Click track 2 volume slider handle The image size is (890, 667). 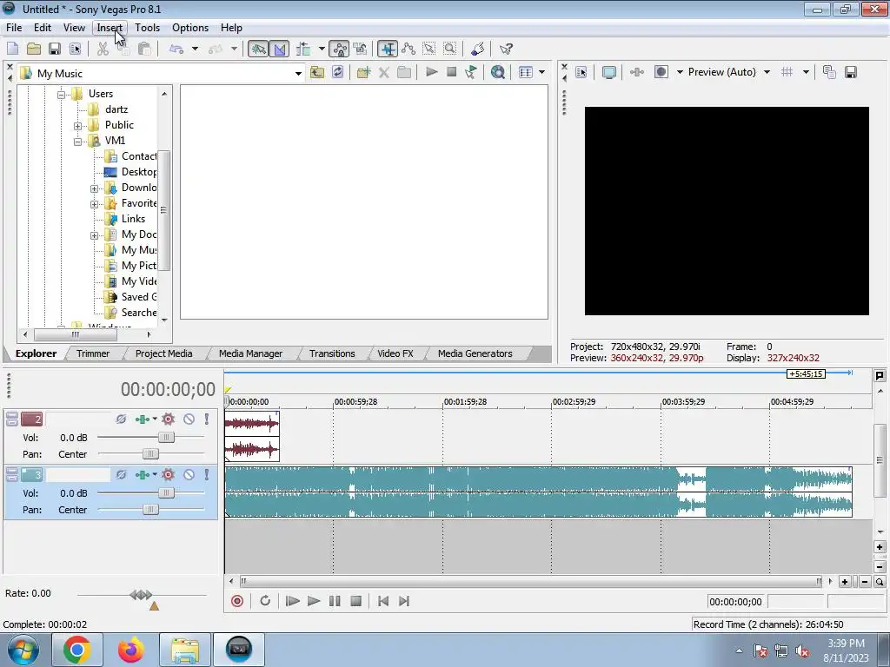(166, 438)
